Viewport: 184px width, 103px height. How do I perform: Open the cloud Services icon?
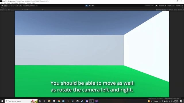pos(156,6)
